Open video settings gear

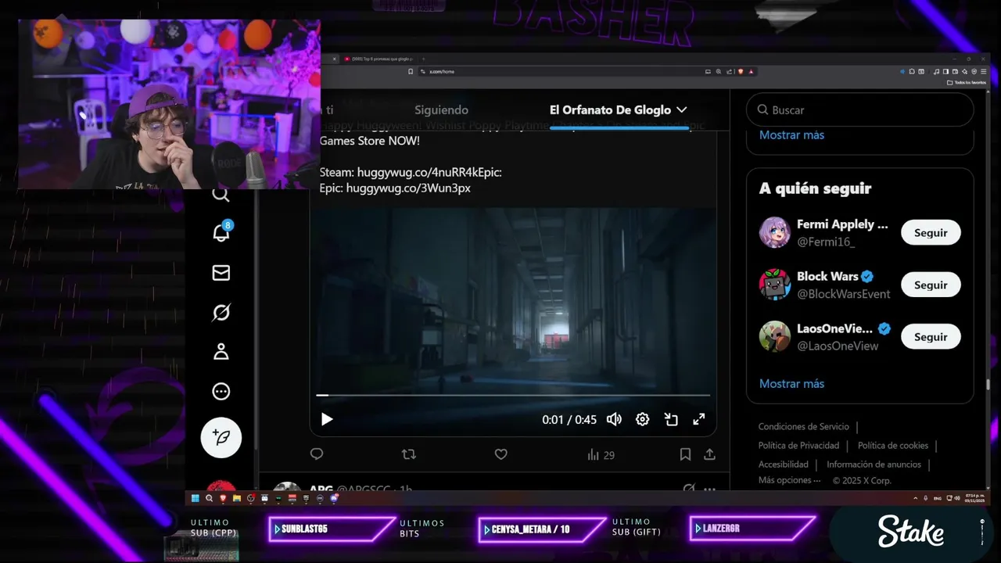[x=642, y=419]
